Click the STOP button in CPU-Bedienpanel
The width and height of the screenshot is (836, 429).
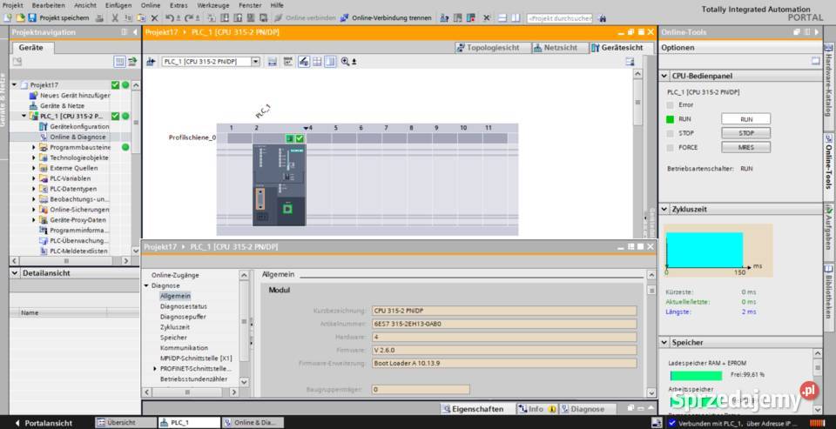[x=746, y=133]
